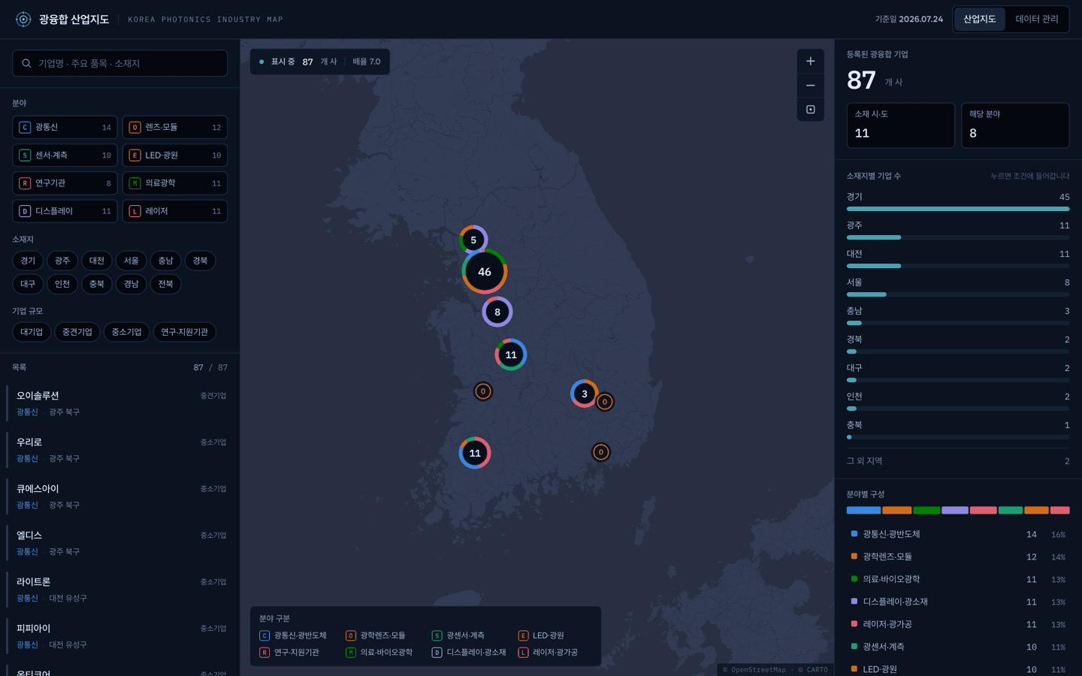This screenshot has width=1082, height=676.
Task: Open the 46-company cluster marker on map
Action: coord(485,272)
